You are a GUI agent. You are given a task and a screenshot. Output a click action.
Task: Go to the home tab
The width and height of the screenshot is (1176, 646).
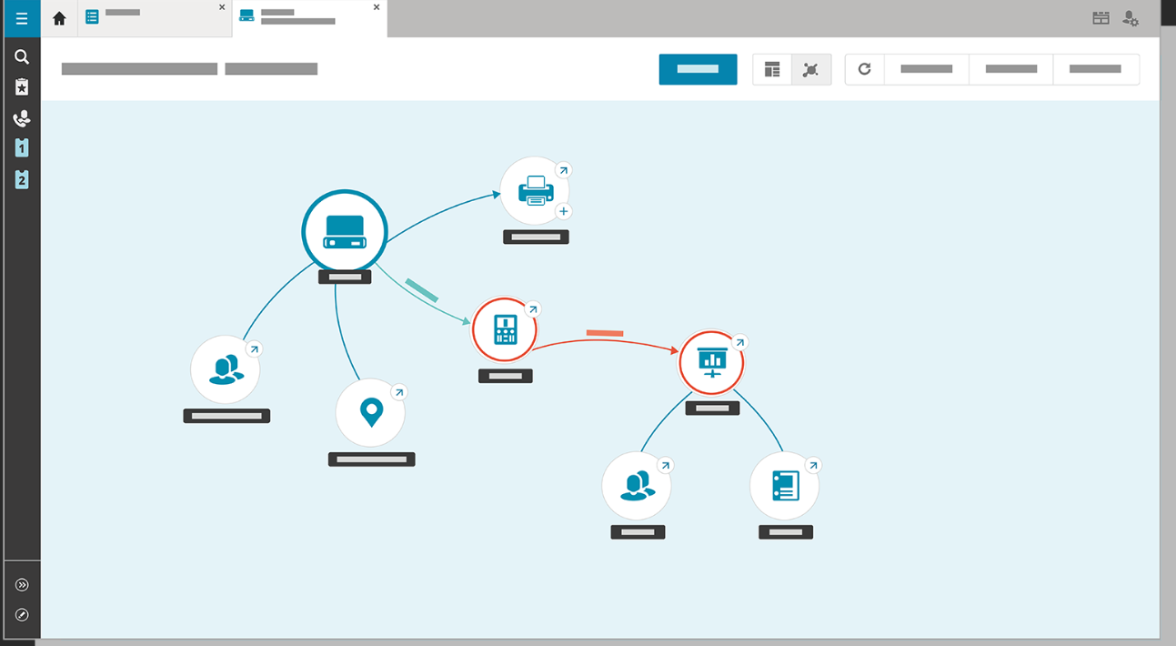pos(59,18)
